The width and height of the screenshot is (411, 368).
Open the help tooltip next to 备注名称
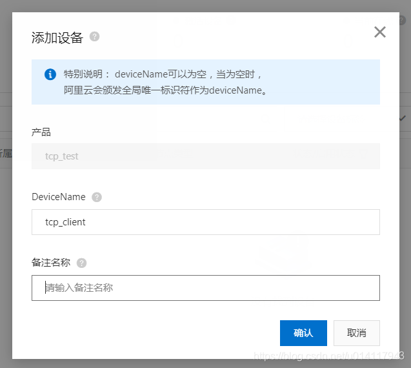click(x=81, y=263)
